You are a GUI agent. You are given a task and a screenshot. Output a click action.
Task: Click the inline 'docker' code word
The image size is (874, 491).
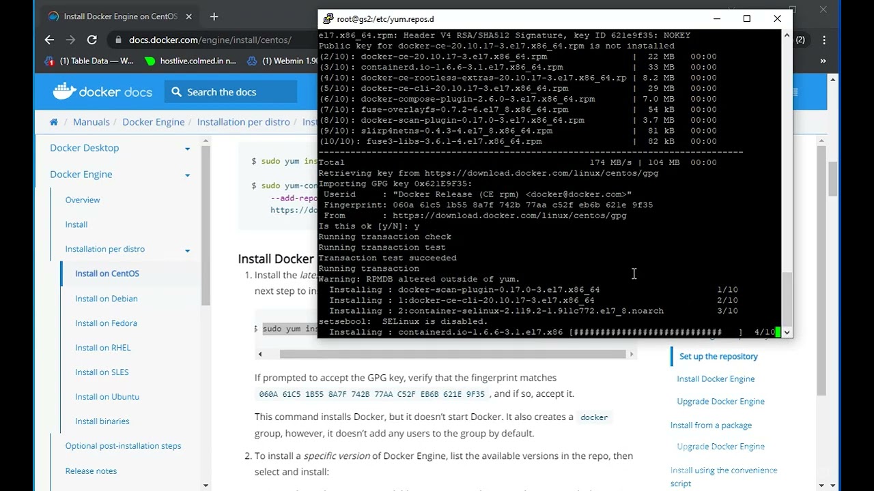pos(594,417)
